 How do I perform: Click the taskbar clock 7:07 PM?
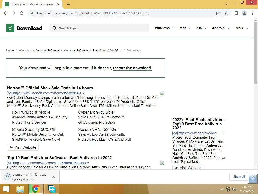tap(247, 189)
